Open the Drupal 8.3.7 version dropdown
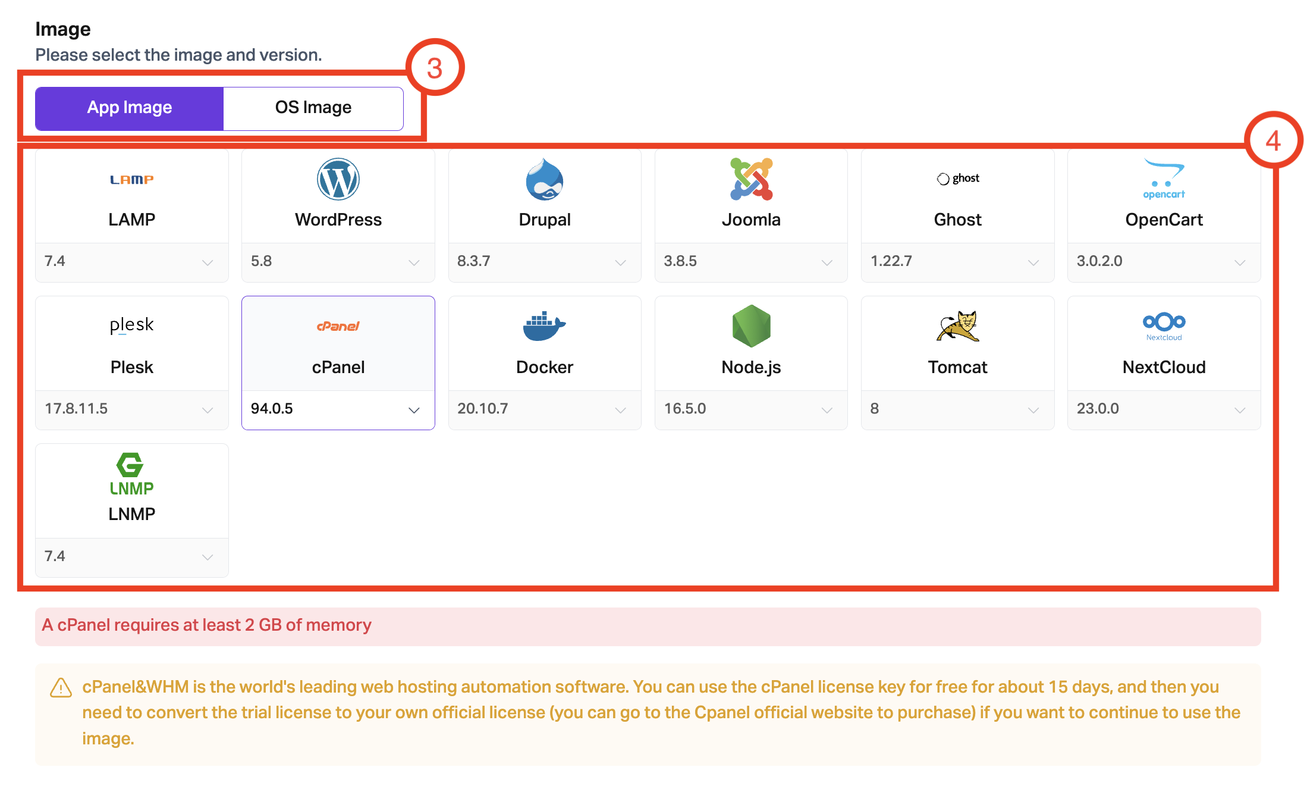This screenshot has width=1304, height=789. point(545,262)
